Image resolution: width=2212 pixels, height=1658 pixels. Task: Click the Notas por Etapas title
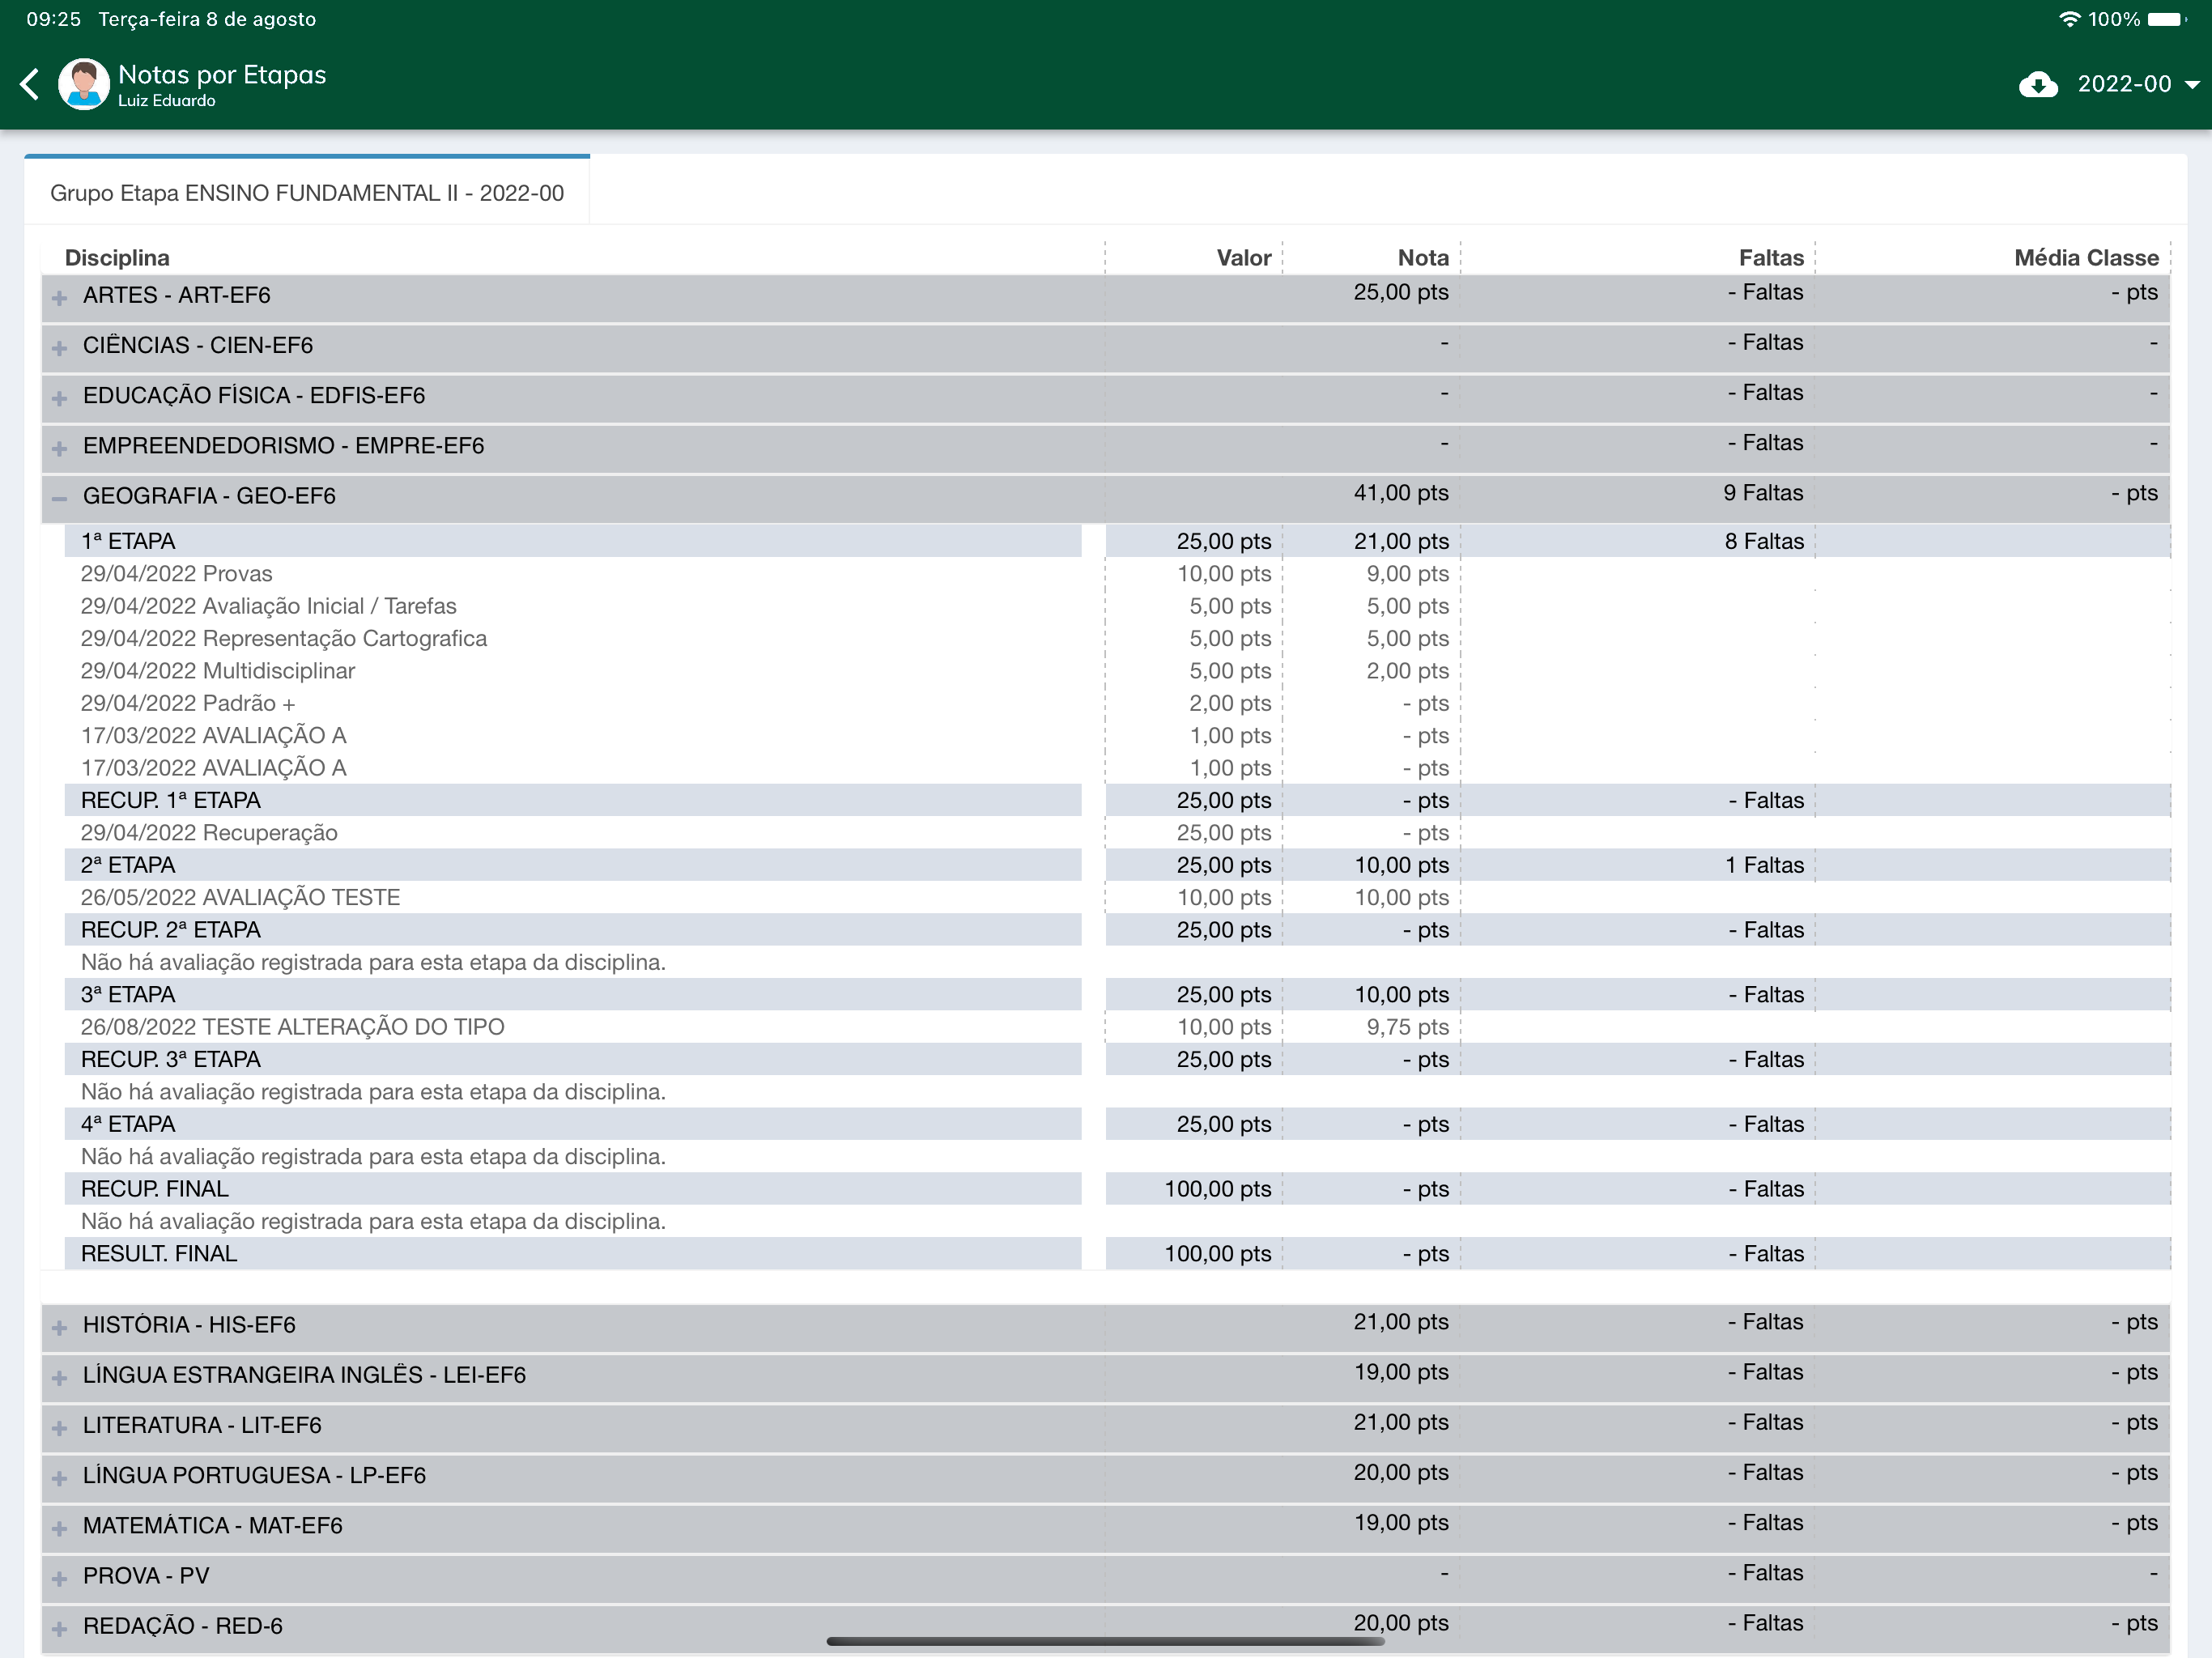(x=222, y=75)
